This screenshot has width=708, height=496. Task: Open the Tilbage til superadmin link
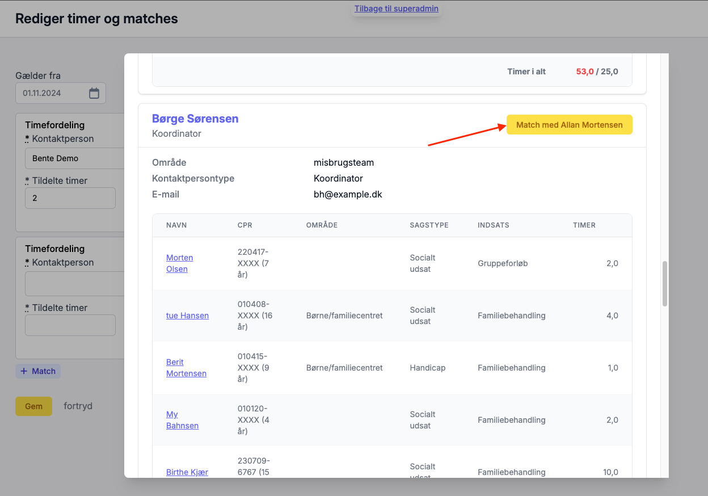[x=397, y=9]
